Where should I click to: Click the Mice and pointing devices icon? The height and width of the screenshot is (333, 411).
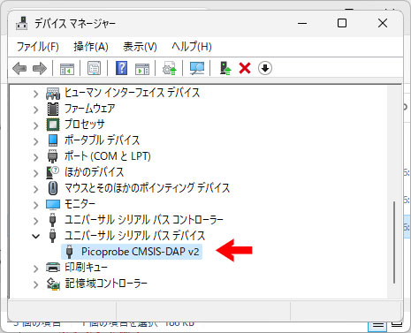coord(53,188)
